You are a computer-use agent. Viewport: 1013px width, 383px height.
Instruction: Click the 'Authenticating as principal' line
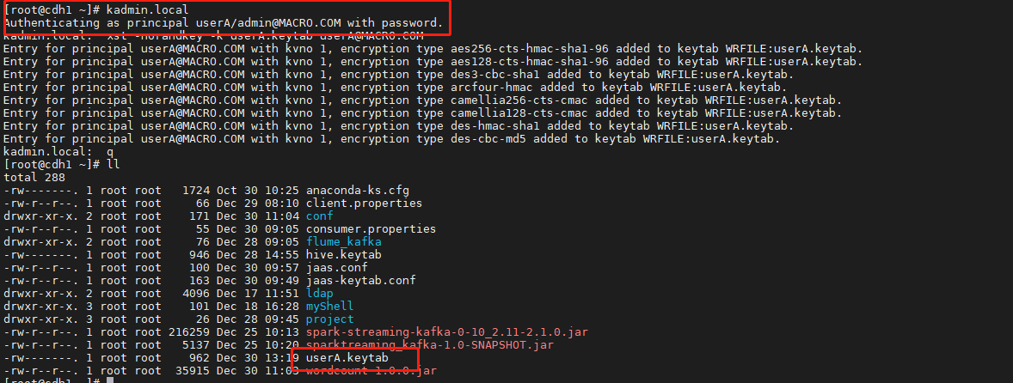[x=224, y=22]
